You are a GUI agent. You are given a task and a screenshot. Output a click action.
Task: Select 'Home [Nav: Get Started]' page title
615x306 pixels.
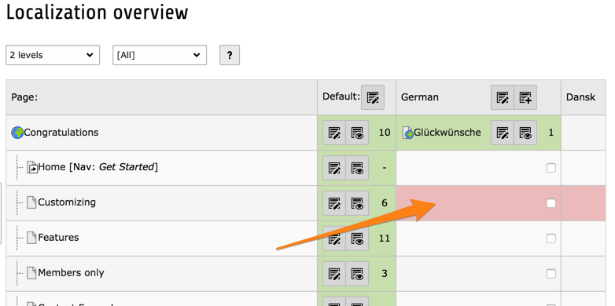[98, 167]
